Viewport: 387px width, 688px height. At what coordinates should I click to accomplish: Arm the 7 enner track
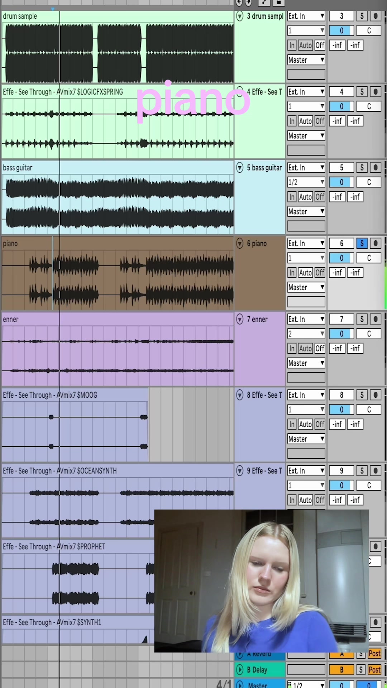tap(375, 319)
